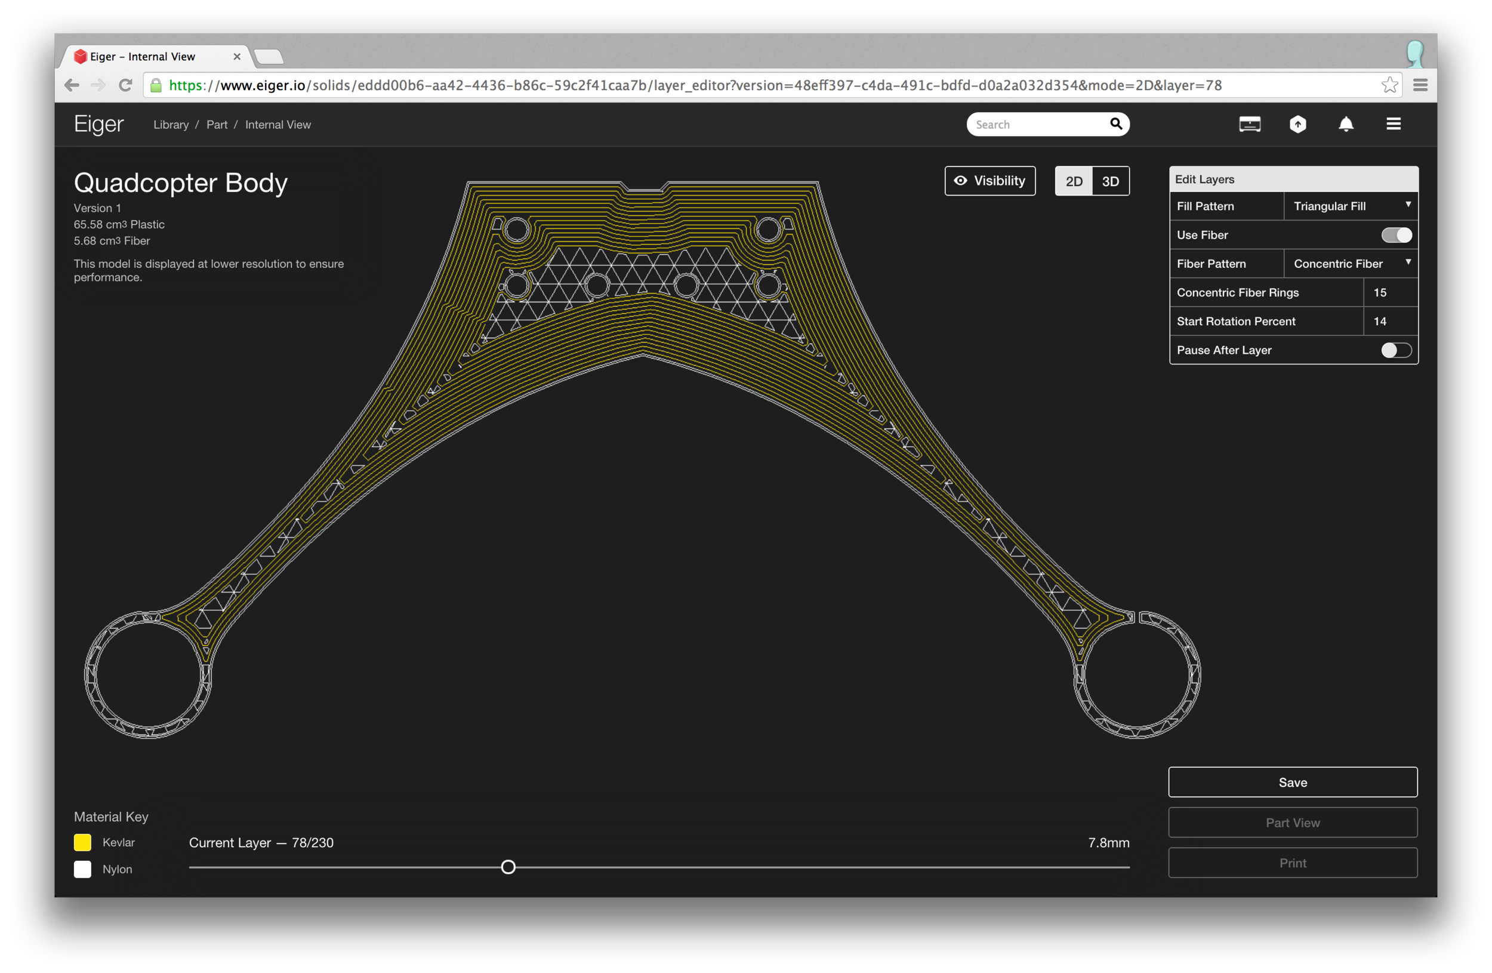
Task: Disable the Use Fiber switch
Action: [x=1396, y=235]
